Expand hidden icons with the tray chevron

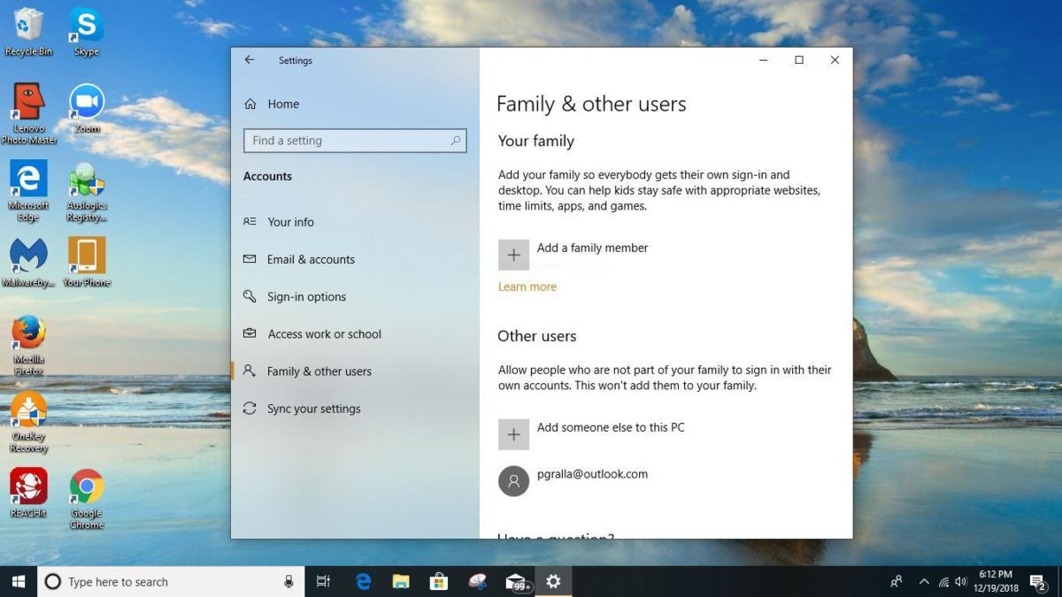point(923,581)
